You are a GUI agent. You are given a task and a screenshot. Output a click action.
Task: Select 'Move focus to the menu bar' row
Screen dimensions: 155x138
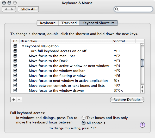[x=76, y=56]
